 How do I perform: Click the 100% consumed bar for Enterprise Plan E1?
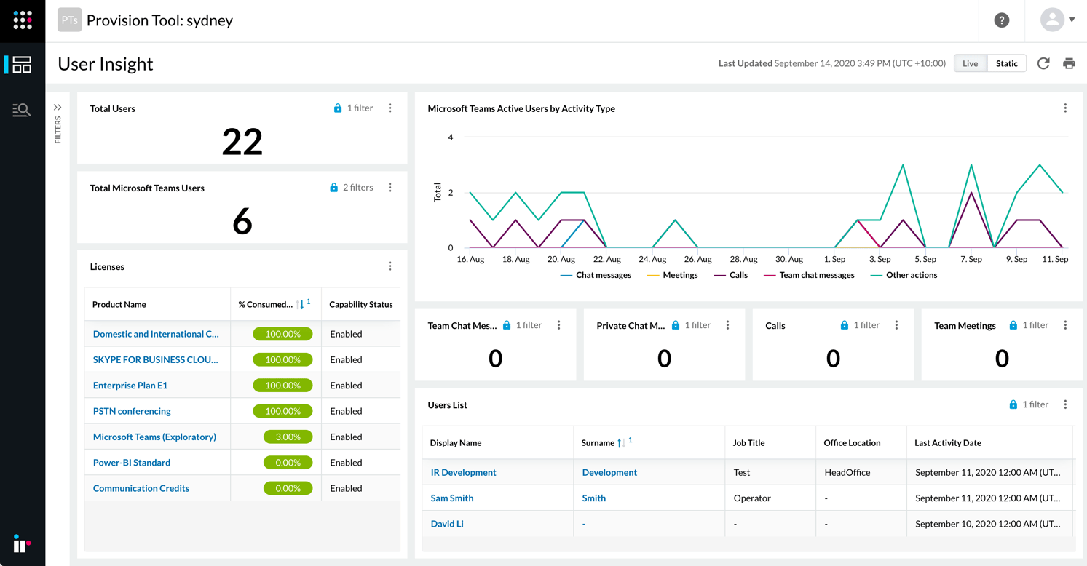(283, 385)
